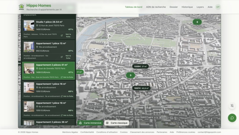This screenshot has width=239, height=135.
Task: Click the Hippo Homes logo icon
Action: pos(21,7)
